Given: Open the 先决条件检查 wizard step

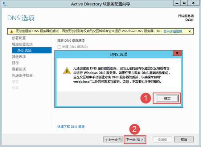Looking at the screenshot, I should coord(22,75).
